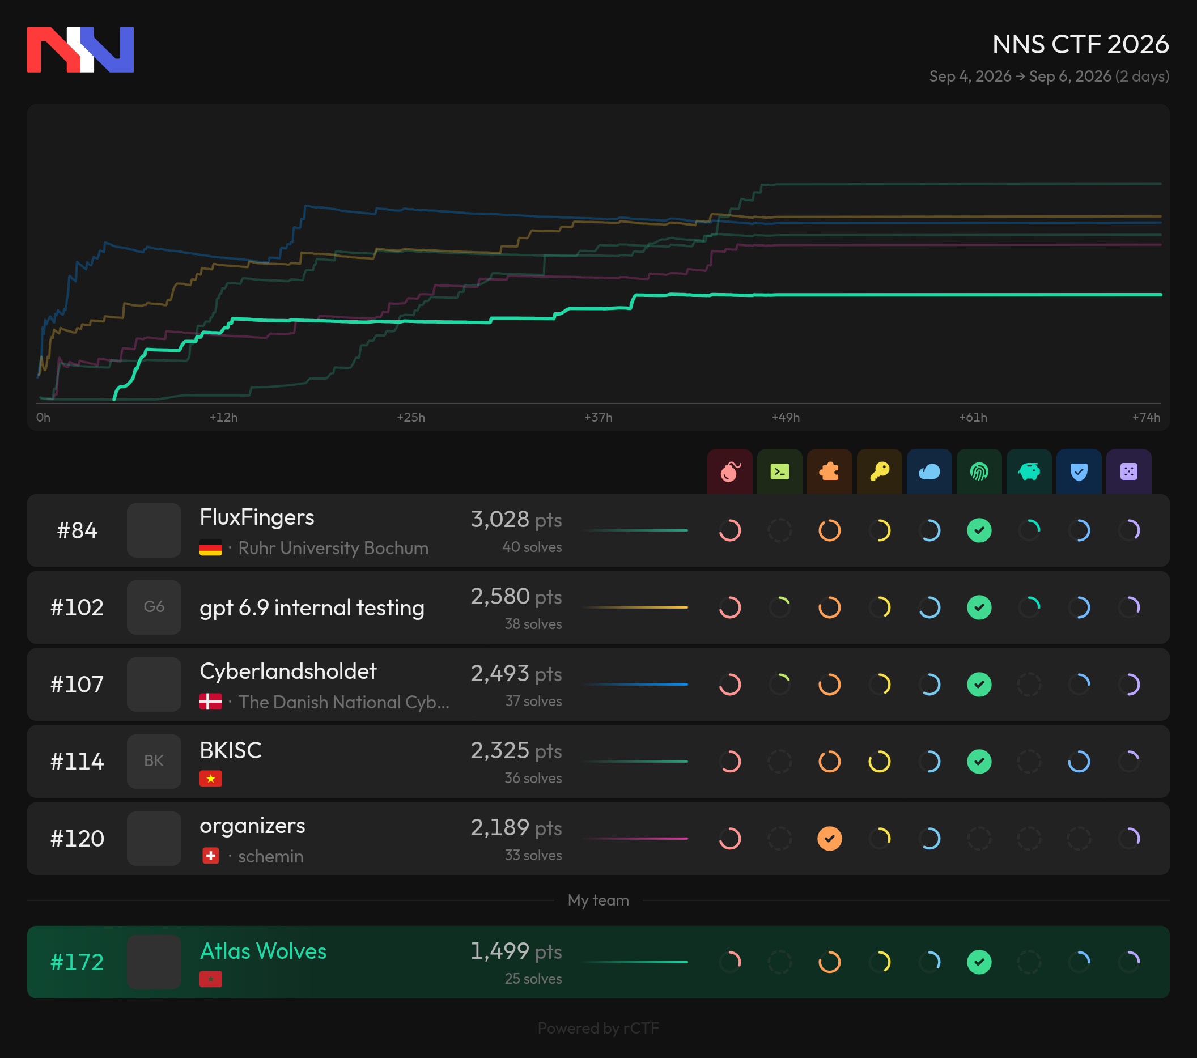Open the FluxFingers team name
Image resolution: width=1197 pixels, height=1058 pixels.
click(257, 517)
